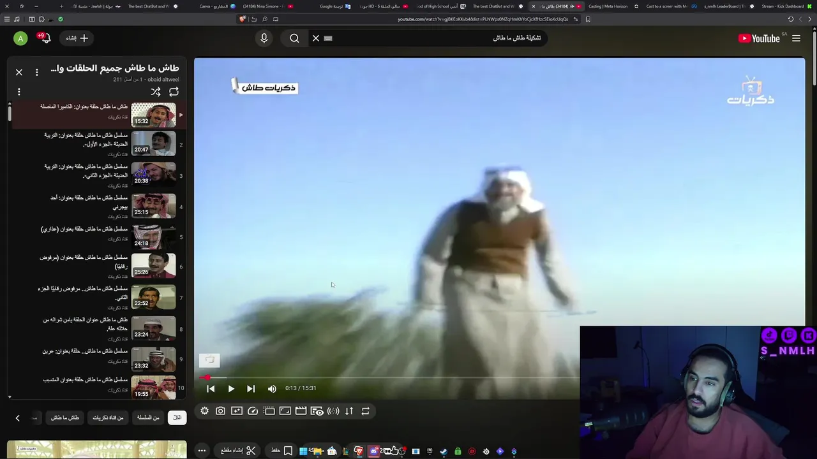The image size is (817, 459).
Task: Click the scissors create clip button
Action: (x=238, y=451)
